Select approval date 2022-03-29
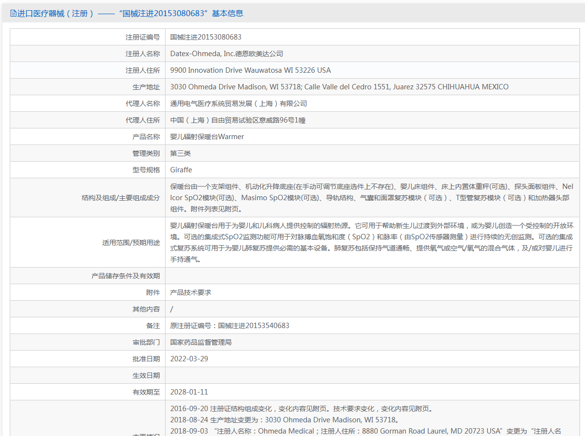Viewport: 585px width, 436px height. point(189,359)
